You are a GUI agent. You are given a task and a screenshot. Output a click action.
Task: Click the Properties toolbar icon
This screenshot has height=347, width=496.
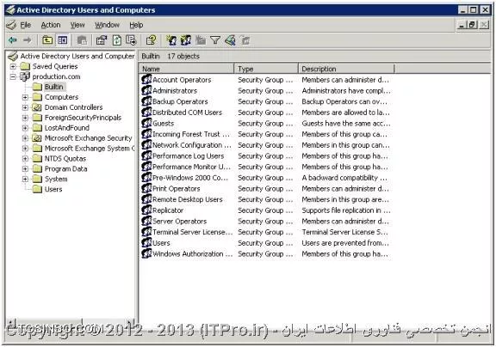click(102, 40)
